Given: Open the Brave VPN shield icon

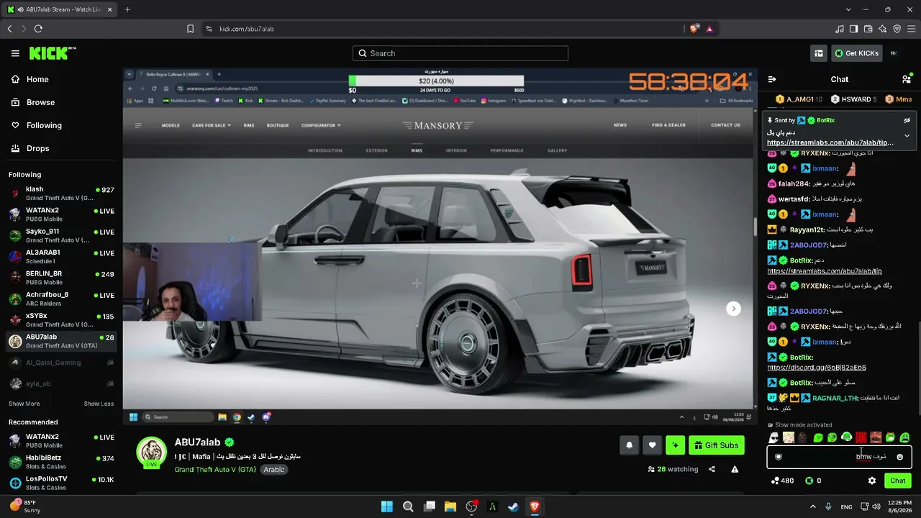Looking at the screenshot, I should [897, 29].
